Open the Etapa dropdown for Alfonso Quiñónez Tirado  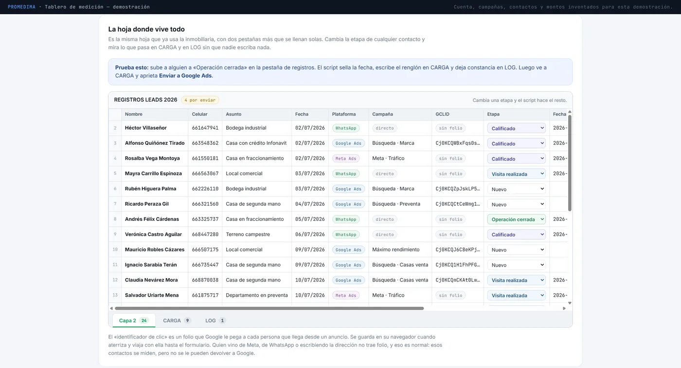point(516,143)
